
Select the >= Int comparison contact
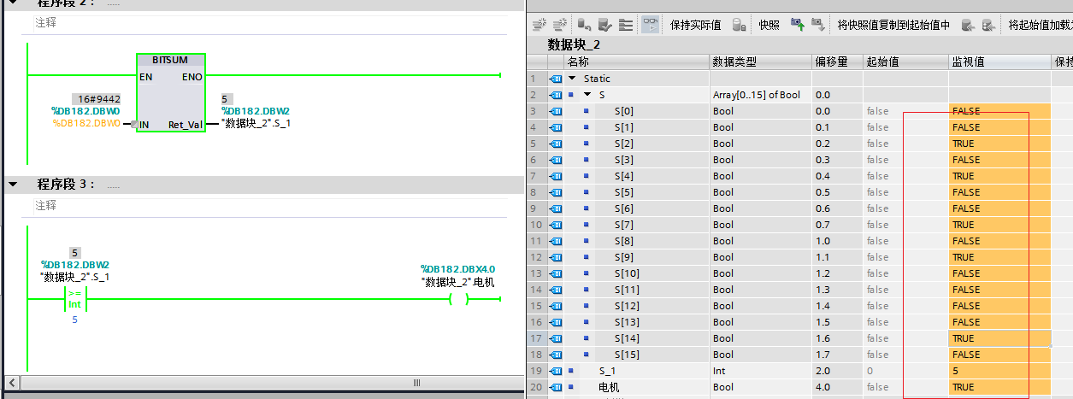pyautogui.click(x=75, y=299)
